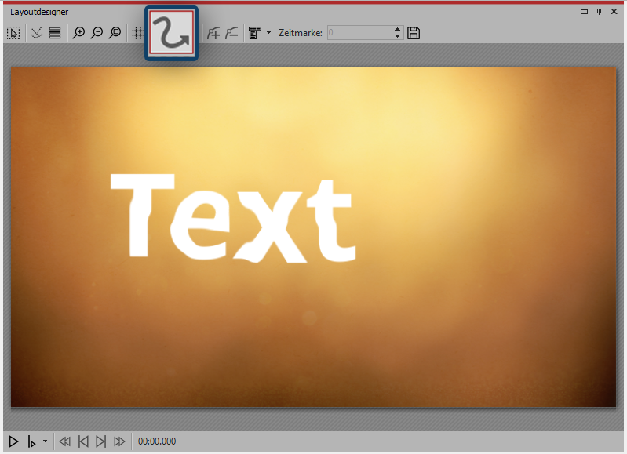Zoom out with the minus magnifier

pyautogui.click(x=97, y=33)
